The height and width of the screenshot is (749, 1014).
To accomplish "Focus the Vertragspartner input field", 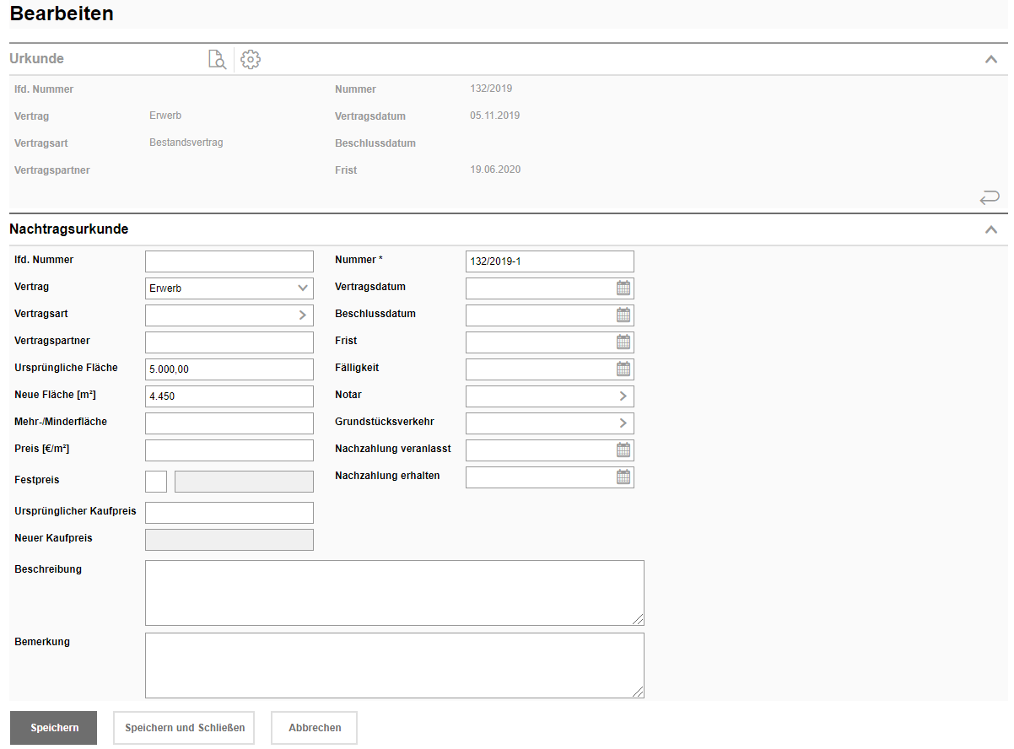I will 229,342.
